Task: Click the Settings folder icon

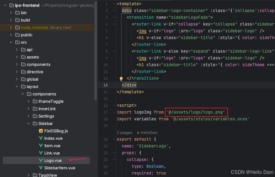Action: pos(35,116)
